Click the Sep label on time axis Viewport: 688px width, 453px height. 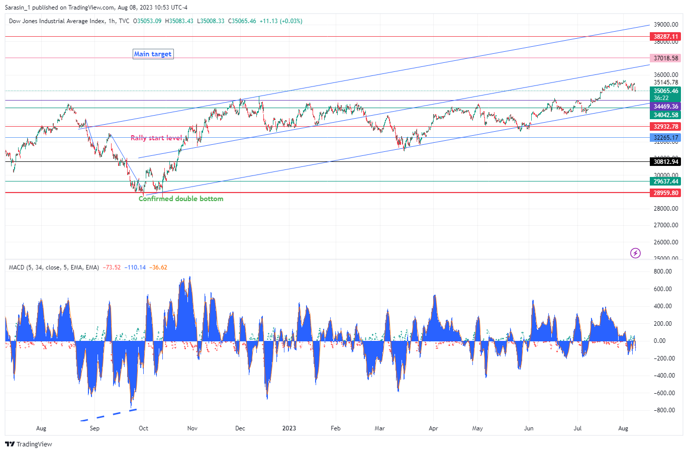pos(94,428)
